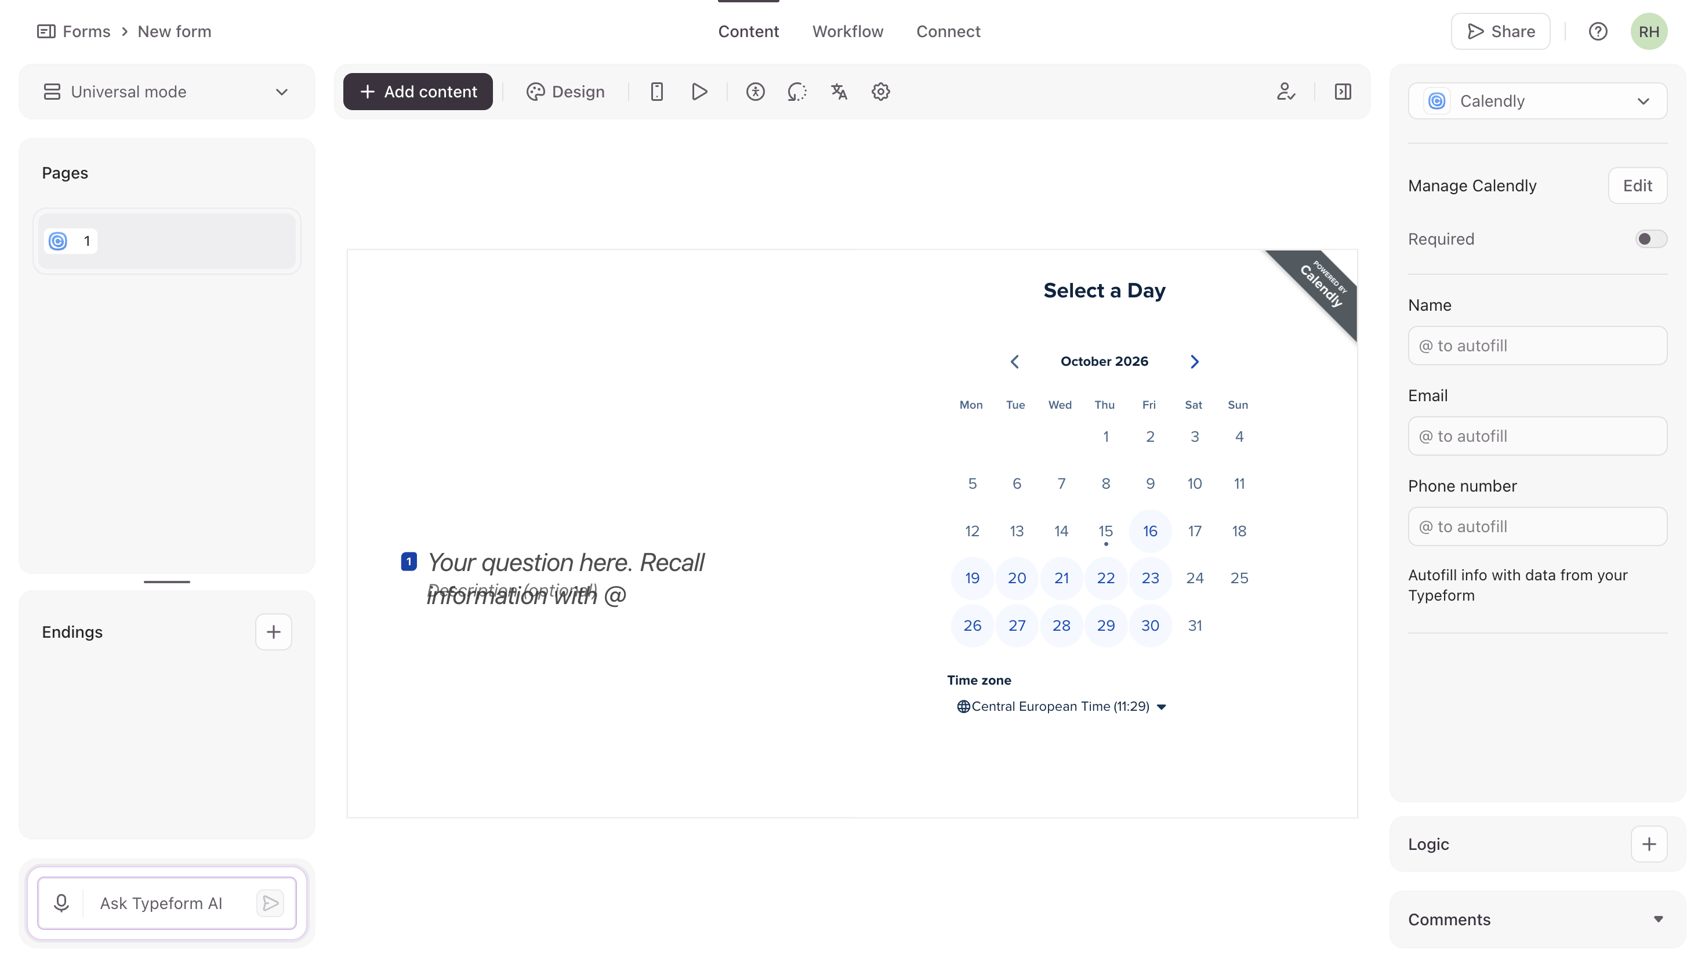Open the Universal mode dropdown

(166, 92)
